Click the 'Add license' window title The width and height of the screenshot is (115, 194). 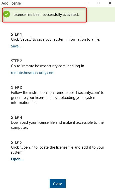tap(11, 3)
